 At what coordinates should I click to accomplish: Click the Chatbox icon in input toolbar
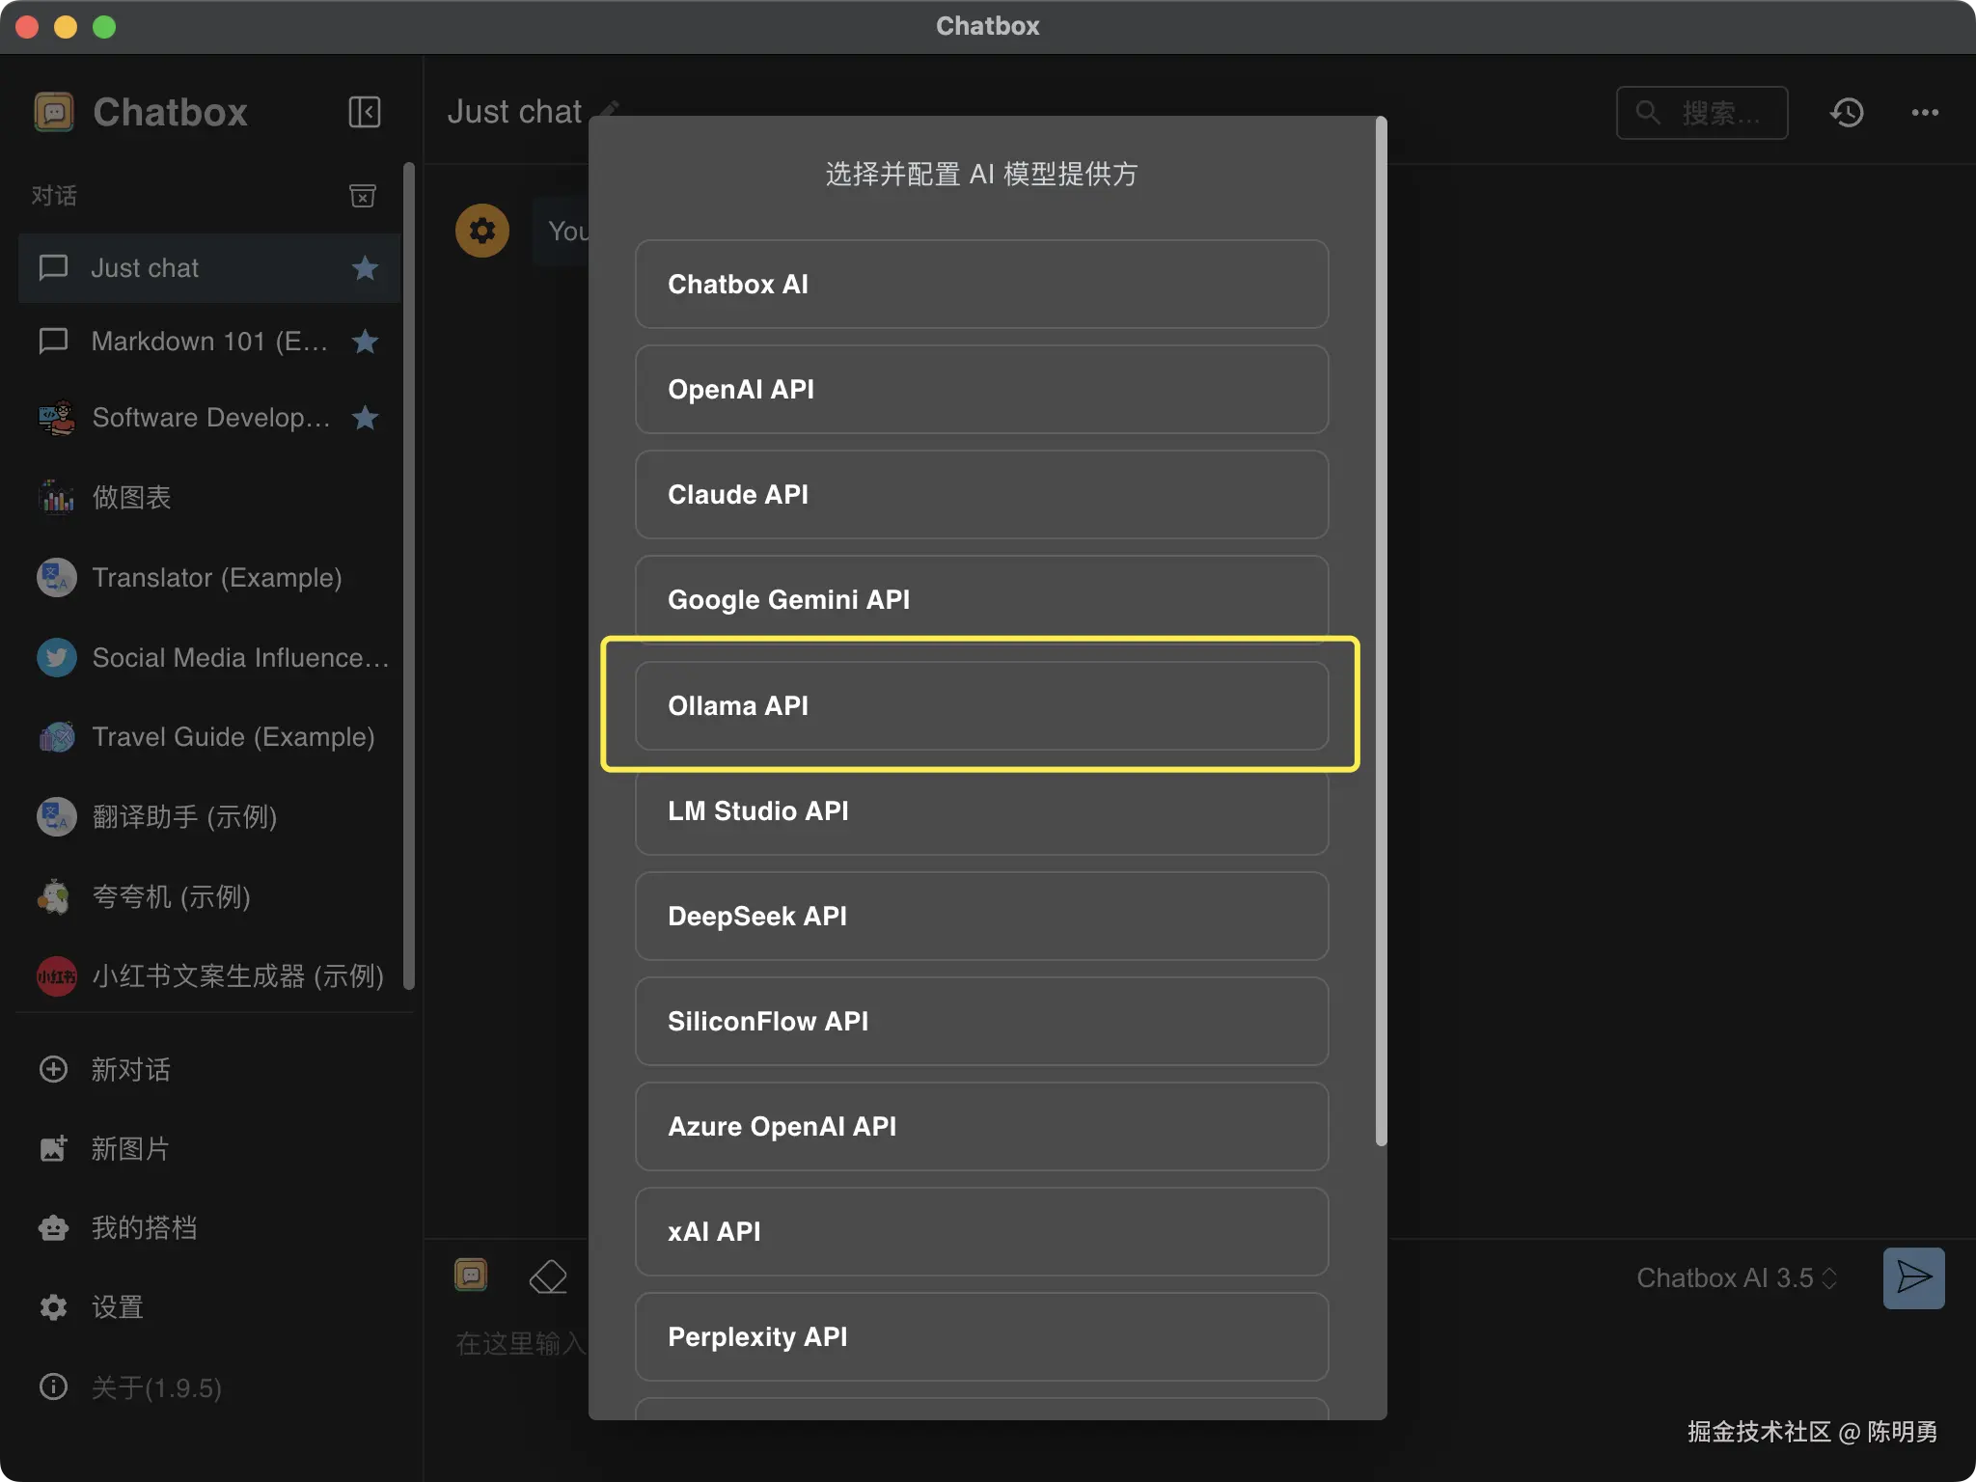click(471, 1276)
